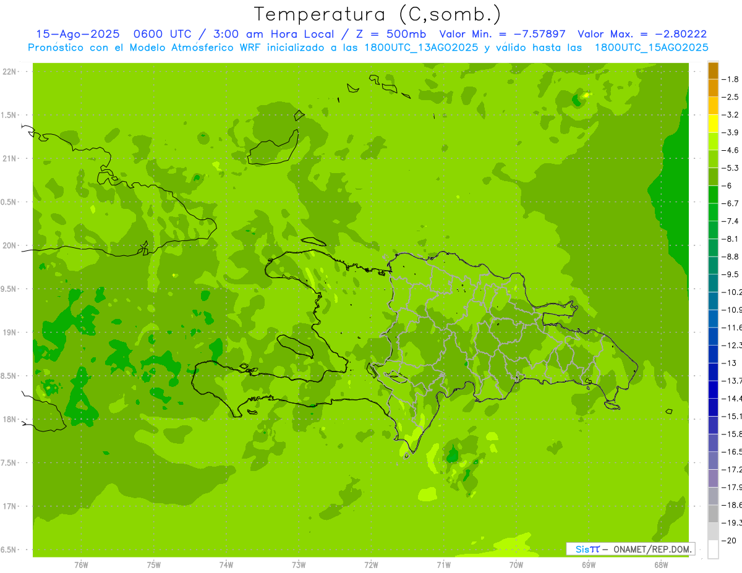The width and height of the screenshot is (742, 573).
Task: Click the "-16.5" color bar value
Action: (x=732, y=452)
